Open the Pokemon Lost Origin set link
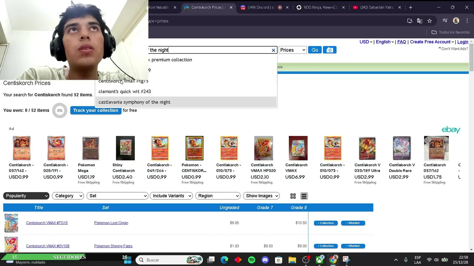Screen dimensions: 474x266 (x=111, y=223)
